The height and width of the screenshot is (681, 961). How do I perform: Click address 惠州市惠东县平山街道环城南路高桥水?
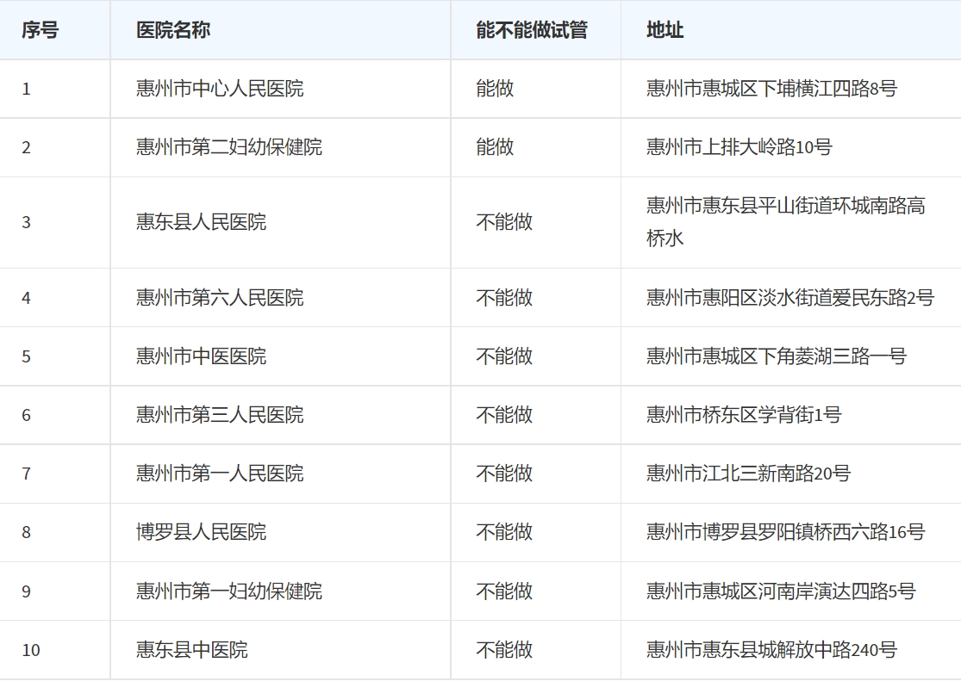[786, 222]
